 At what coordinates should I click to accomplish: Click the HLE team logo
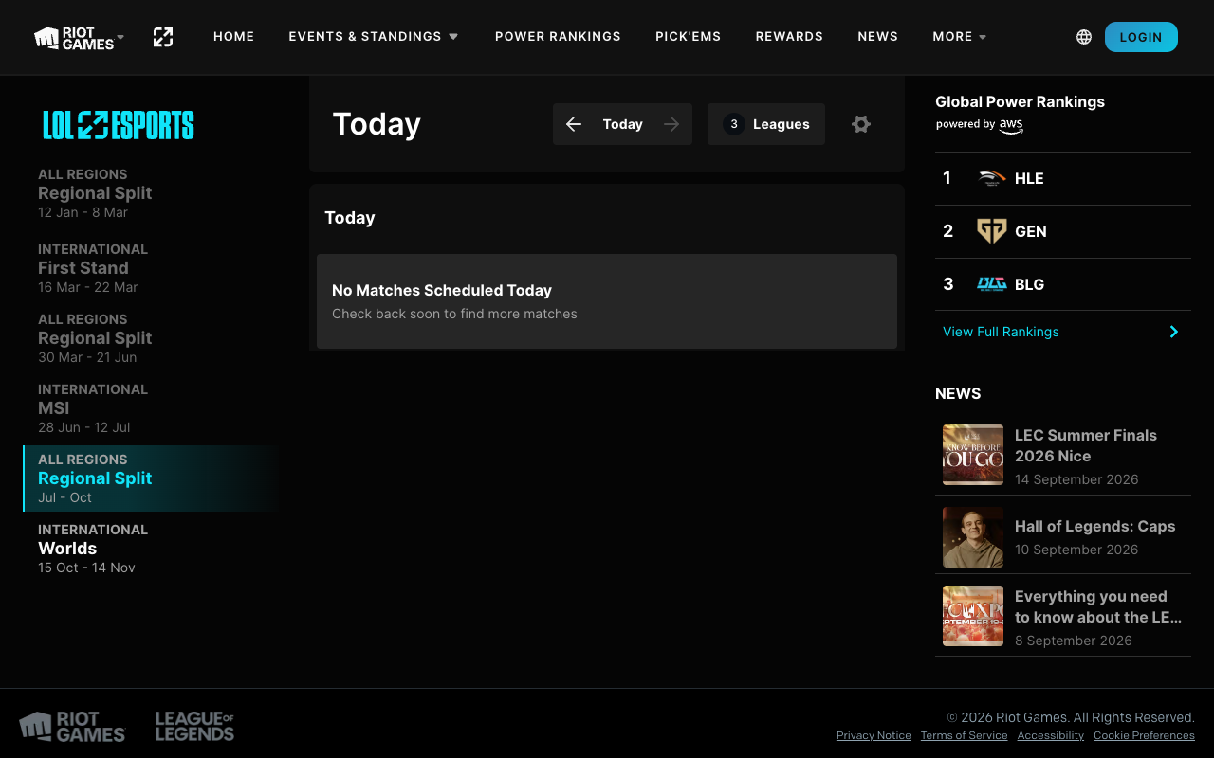point(992,178)
